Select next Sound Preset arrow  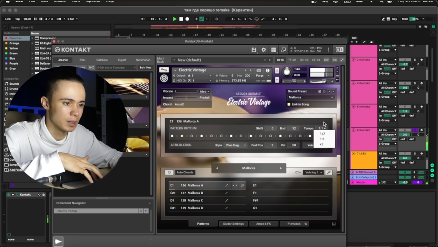coord(333,91)
